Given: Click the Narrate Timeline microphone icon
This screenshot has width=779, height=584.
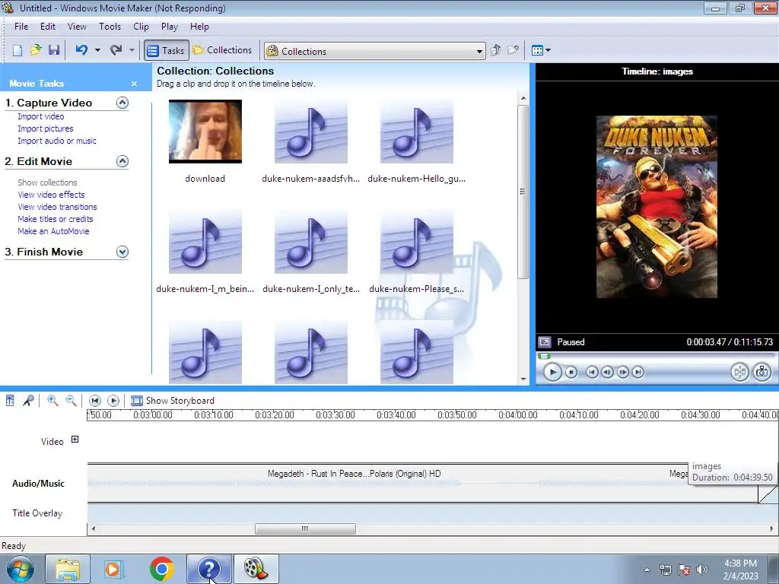Looking at the screenshot, I should click(28, 400).
